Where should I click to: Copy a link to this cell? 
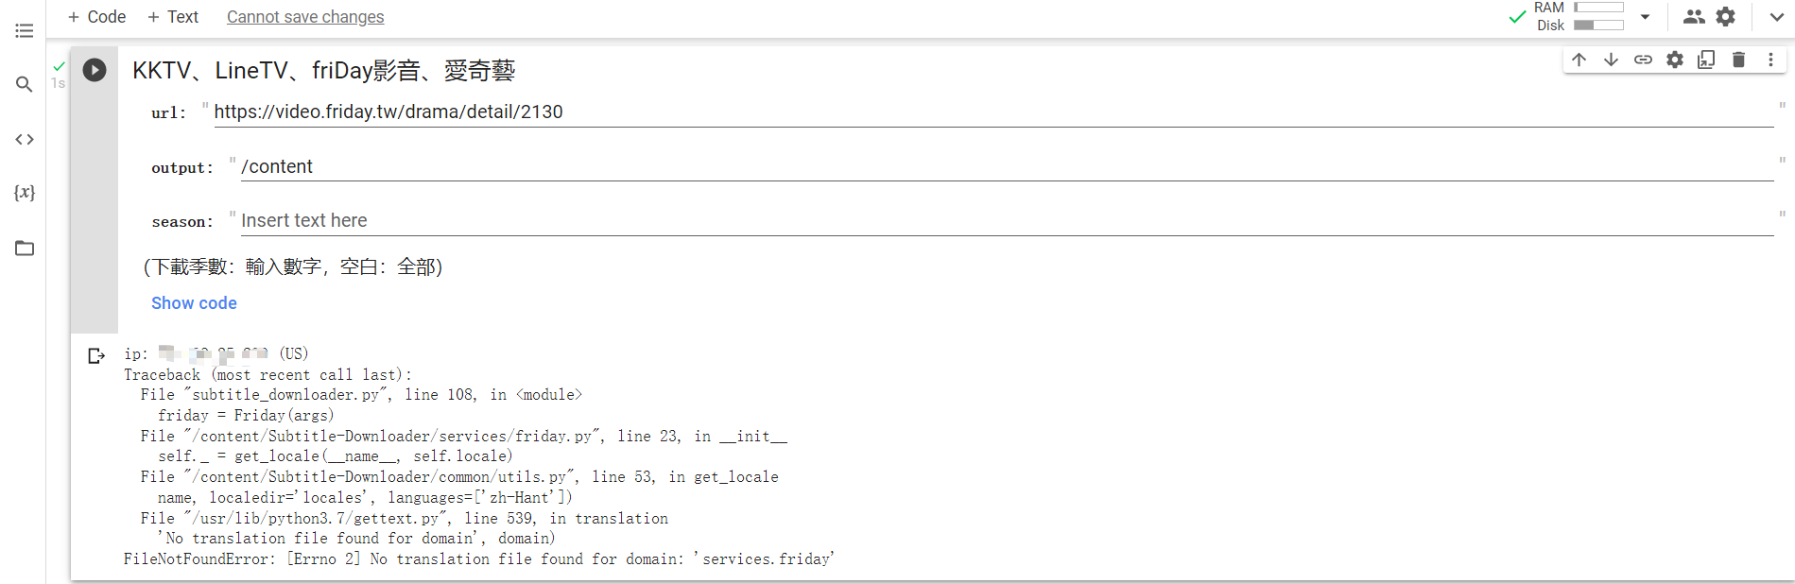pos(1643,59)
